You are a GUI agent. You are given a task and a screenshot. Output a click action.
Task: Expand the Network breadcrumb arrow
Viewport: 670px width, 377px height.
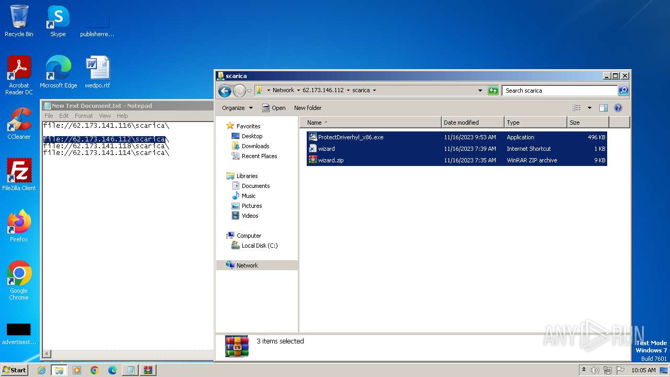[x=298, y=91]
